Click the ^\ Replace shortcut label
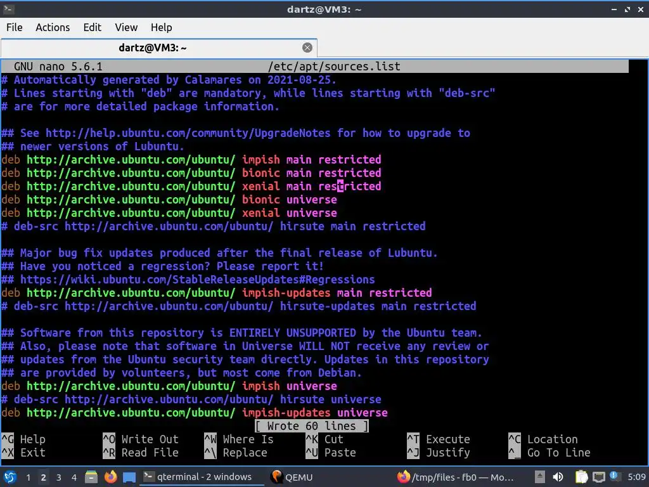Screen dimensions: 649x487 coord(236,452)
